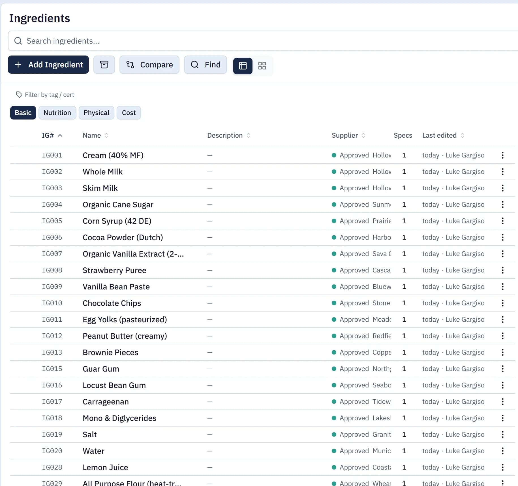Open the Lemon Juice ingredient
This screenshot has height=486, width=518.
[x=105, y=467]
